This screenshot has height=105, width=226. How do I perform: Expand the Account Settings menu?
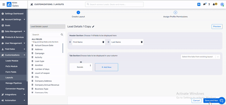24,19
